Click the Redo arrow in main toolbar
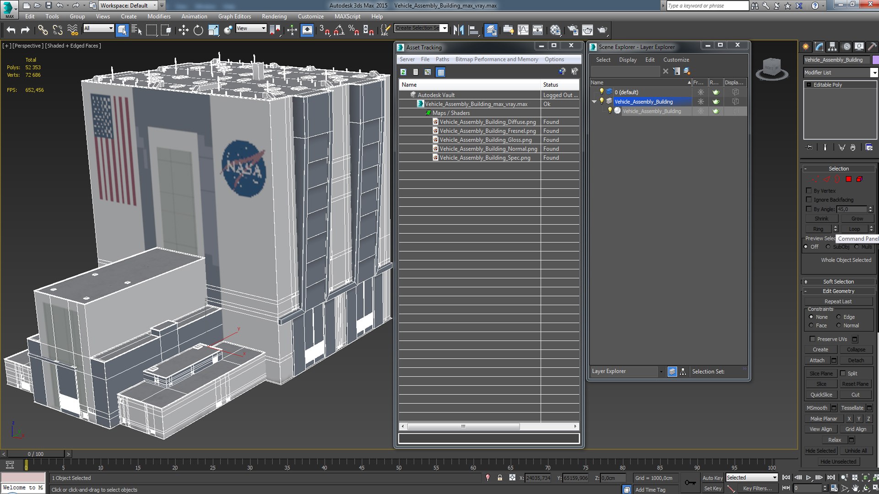 tap(25, 30)
